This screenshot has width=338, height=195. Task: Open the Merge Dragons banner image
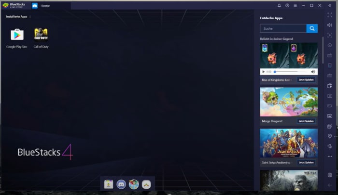pos(289,102)
